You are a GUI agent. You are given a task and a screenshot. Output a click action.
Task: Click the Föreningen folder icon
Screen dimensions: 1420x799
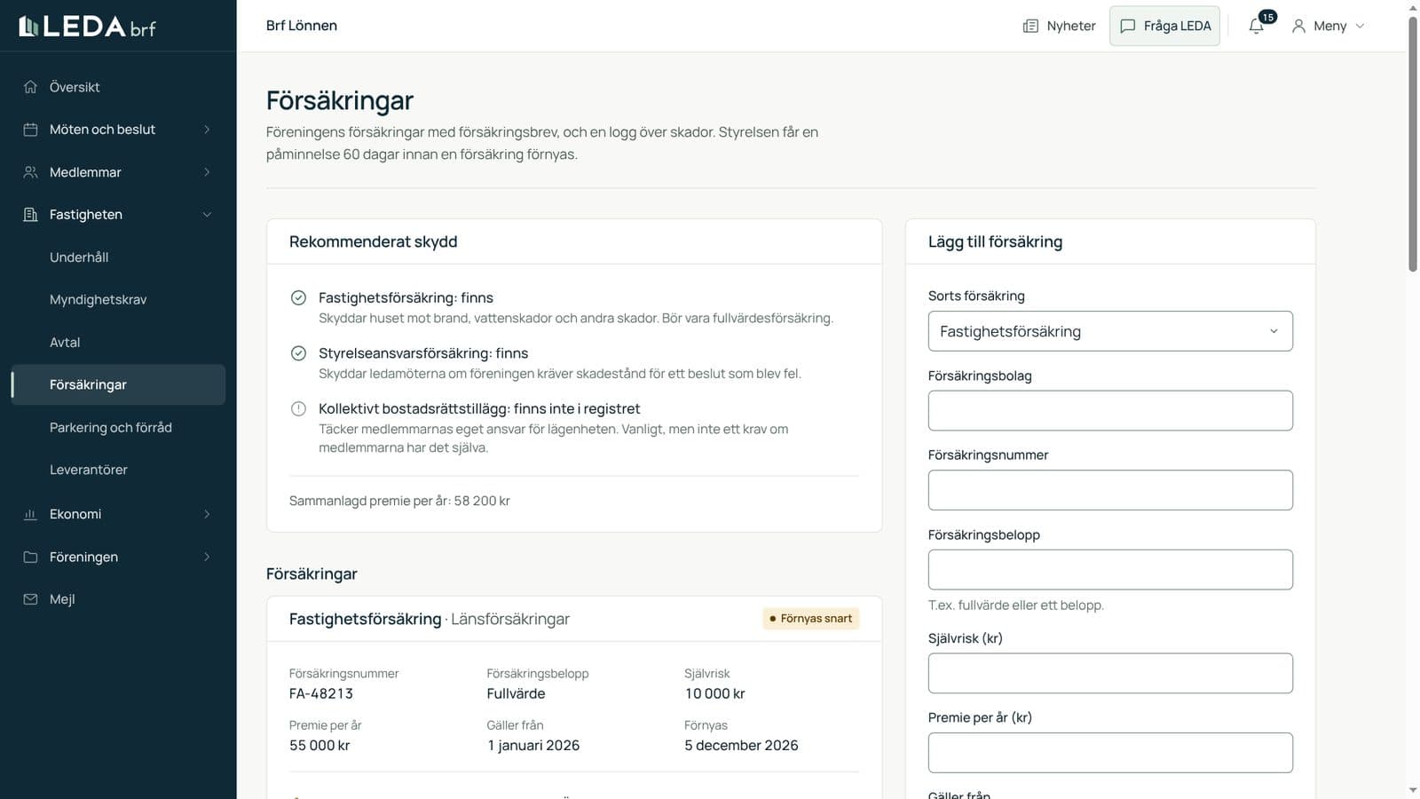[30, 557]
